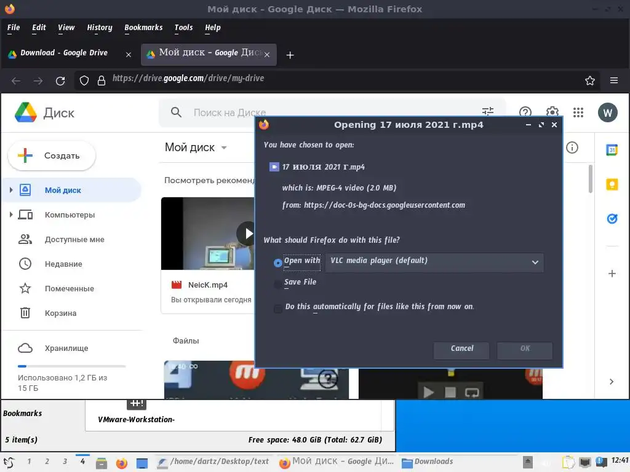Launch Firefox from taskbar icon

pyautogui.click(x=121, y=463)
